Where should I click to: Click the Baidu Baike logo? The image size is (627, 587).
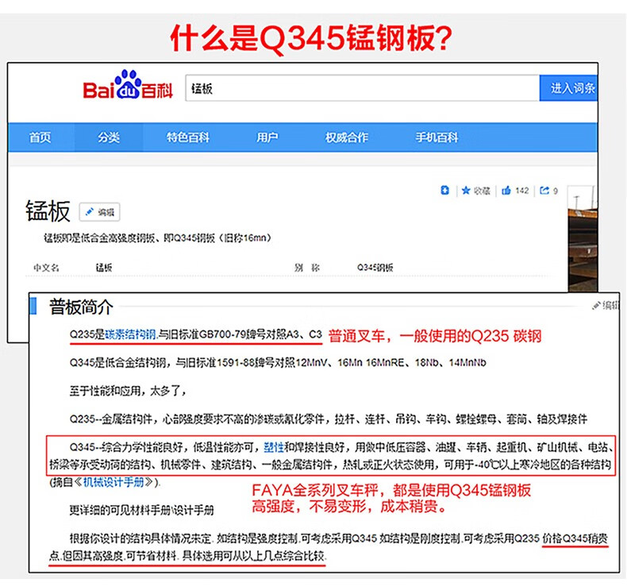(x=128, y=86)
